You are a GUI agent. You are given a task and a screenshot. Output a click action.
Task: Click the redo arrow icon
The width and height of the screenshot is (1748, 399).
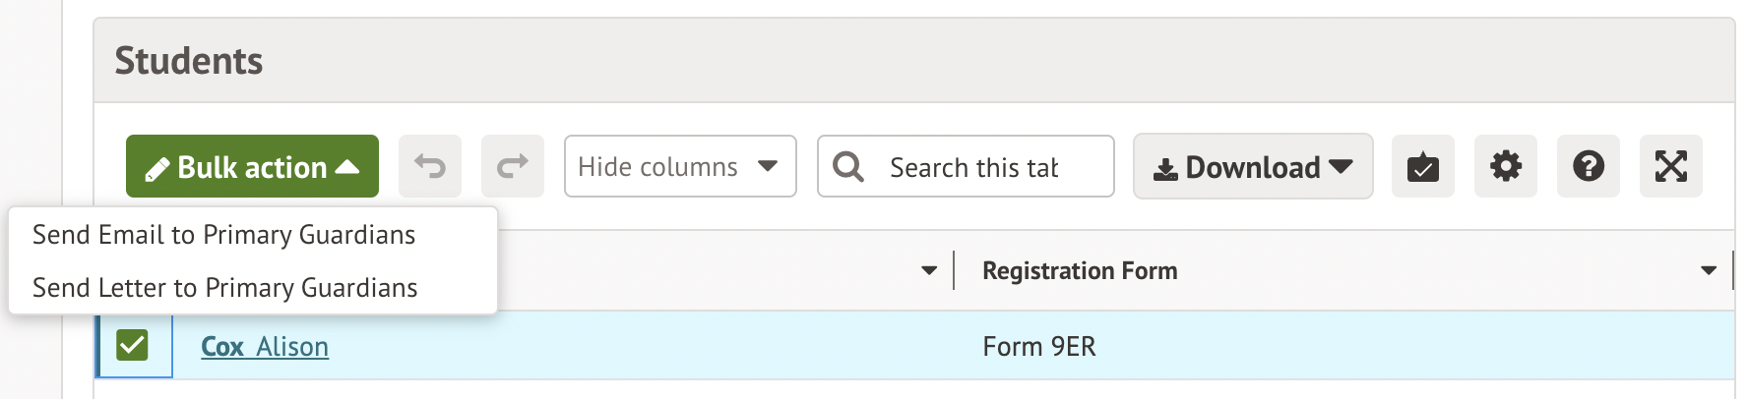[513, 166]
